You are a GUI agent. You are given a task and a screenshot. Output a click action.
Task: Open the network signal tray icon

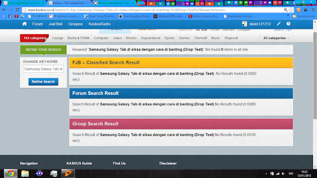(278, 174)
